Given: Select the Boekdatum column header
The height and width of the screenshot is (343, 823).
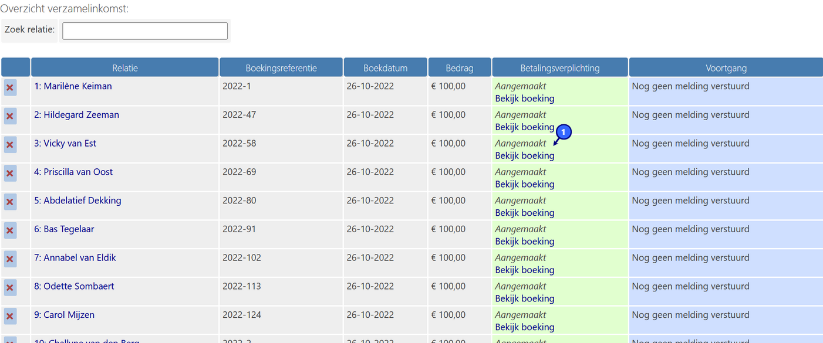Looking at the screenshot, I should pyautogui.click(x=385, y=68).
